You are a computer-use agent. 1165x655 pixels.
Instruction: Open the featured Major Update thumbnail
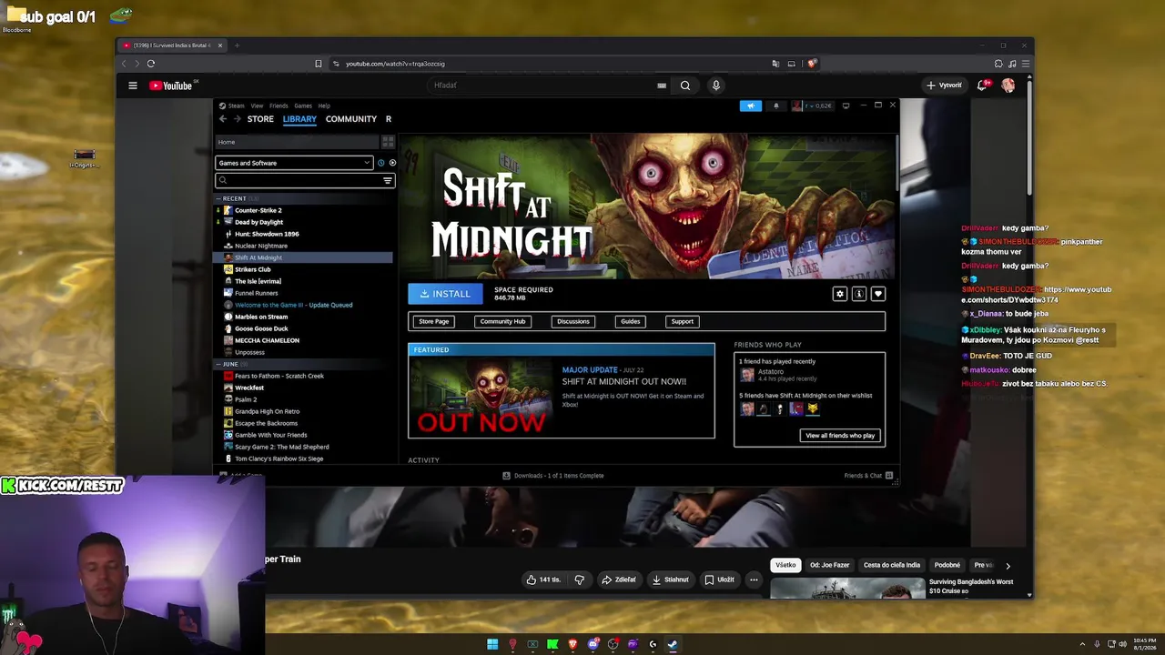tap(481, 397)
